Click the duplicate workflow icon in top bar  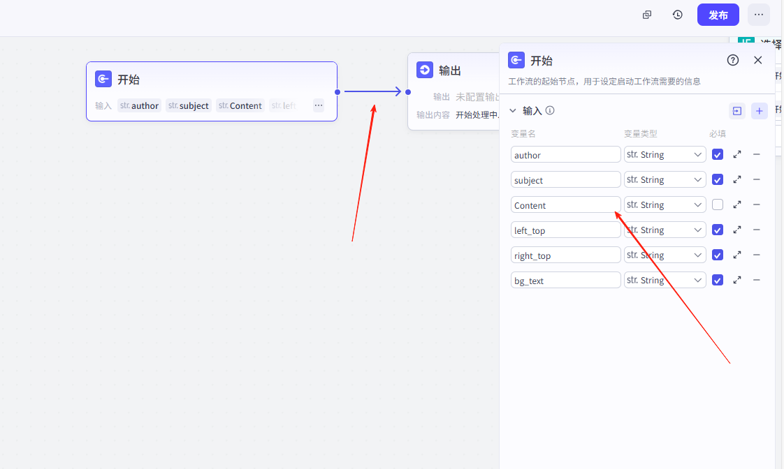647,15
